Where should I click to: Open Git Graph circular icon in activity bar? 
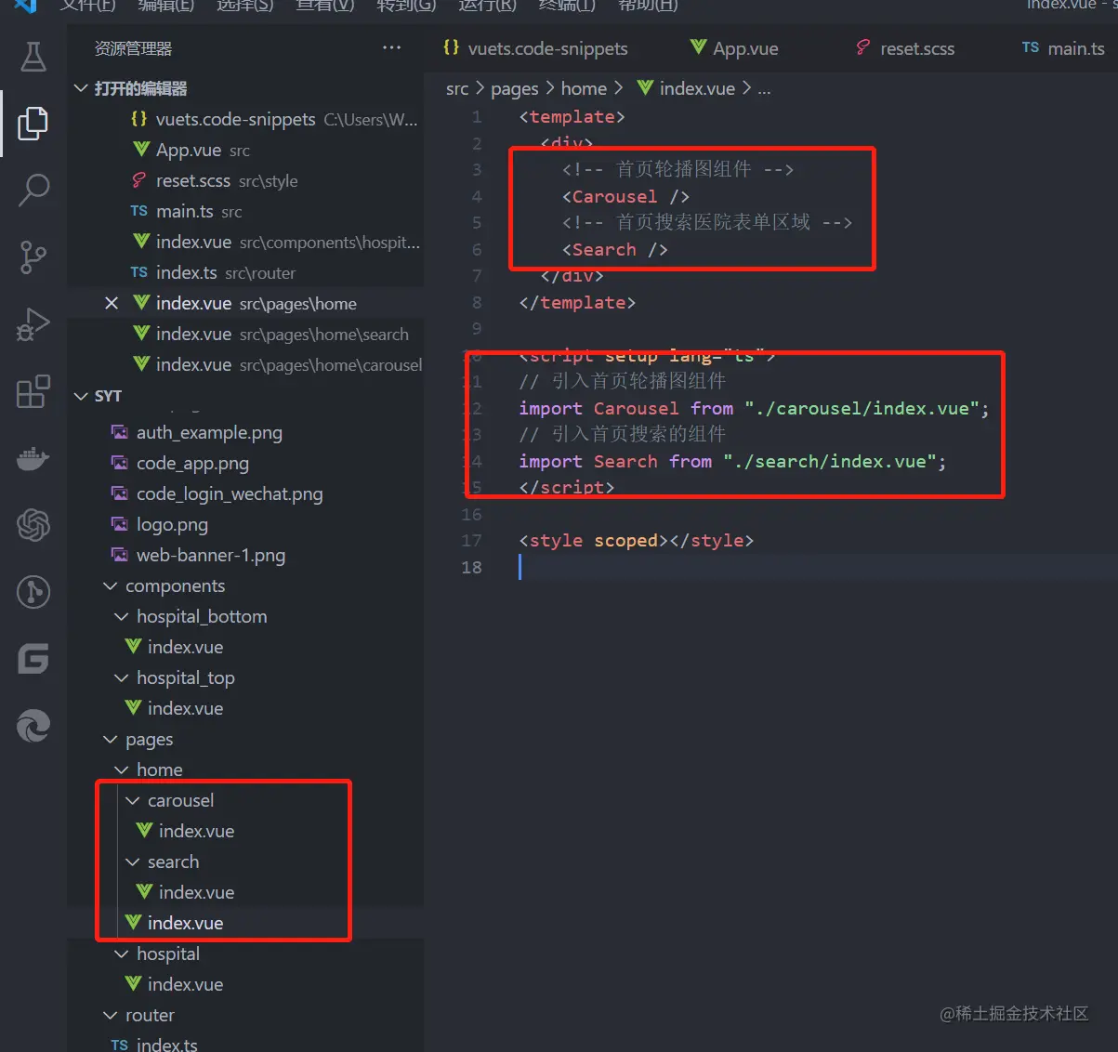click(x=33, y=592)
